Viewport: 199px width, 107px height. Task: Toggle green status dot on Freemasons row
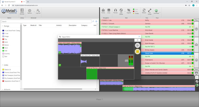click(x=193, y=60)
